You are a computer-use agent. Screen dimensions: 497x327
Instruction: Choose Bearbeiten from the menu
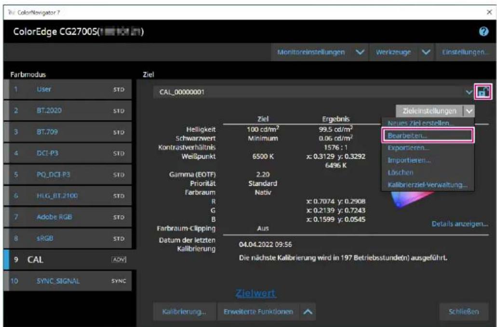(x=428, y=135)
